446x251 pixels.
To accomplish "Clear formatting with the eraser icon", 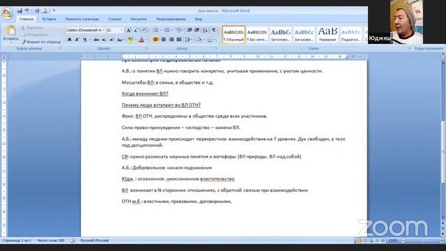I will pos(145,30).
